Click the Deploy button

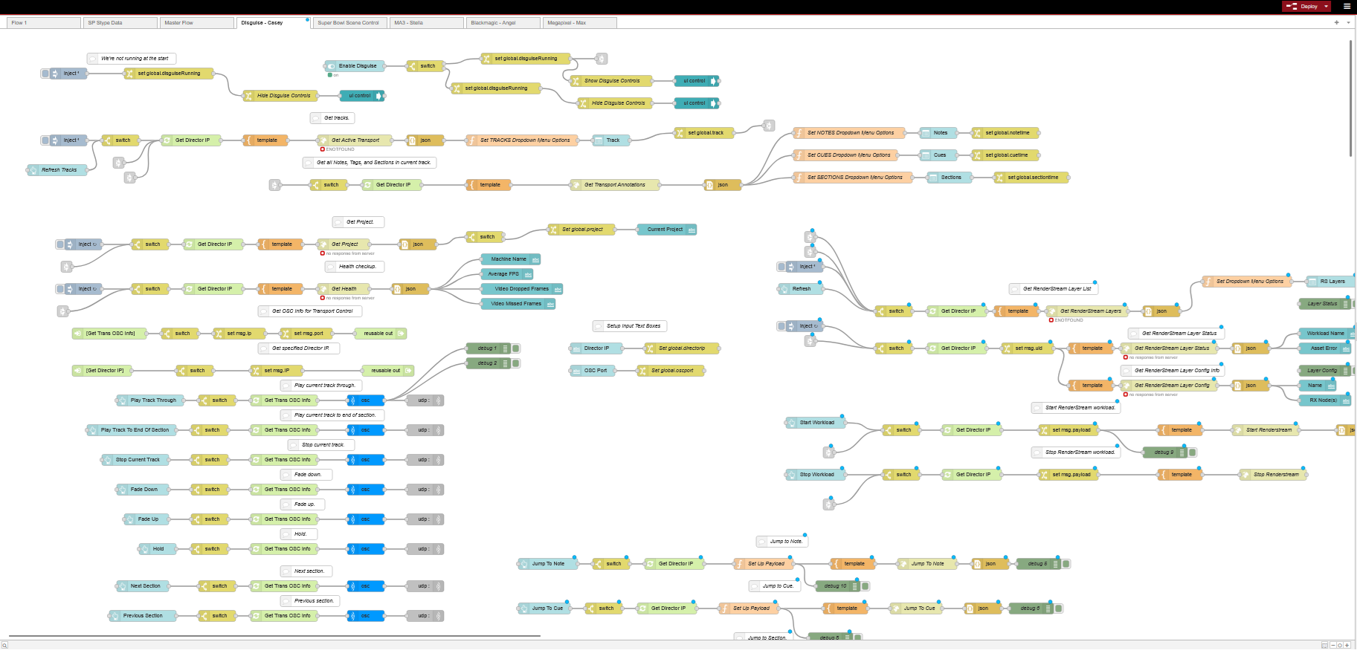click(1302, 6)
